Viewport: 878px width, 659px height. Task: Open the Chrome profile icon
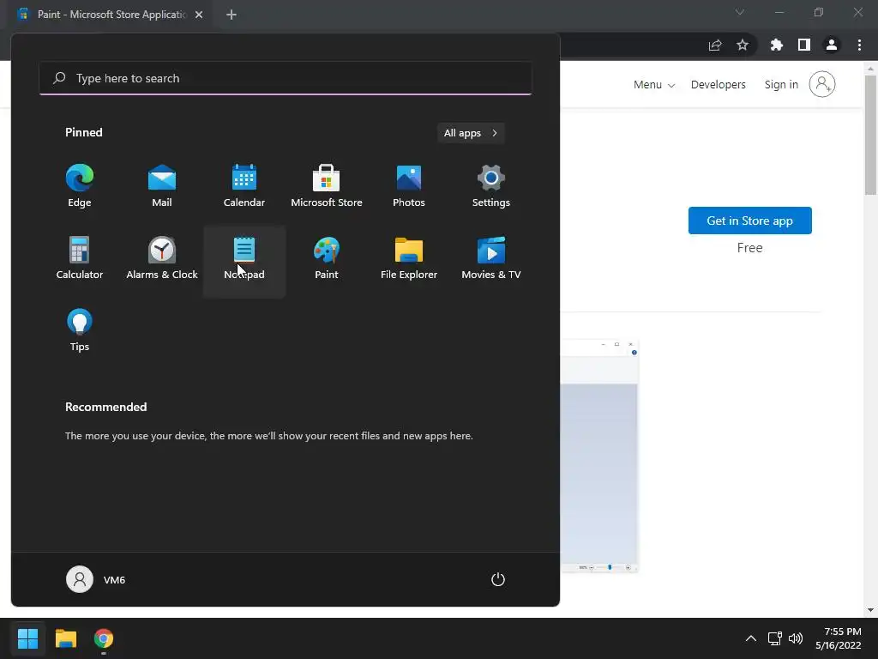click(832, 45)
